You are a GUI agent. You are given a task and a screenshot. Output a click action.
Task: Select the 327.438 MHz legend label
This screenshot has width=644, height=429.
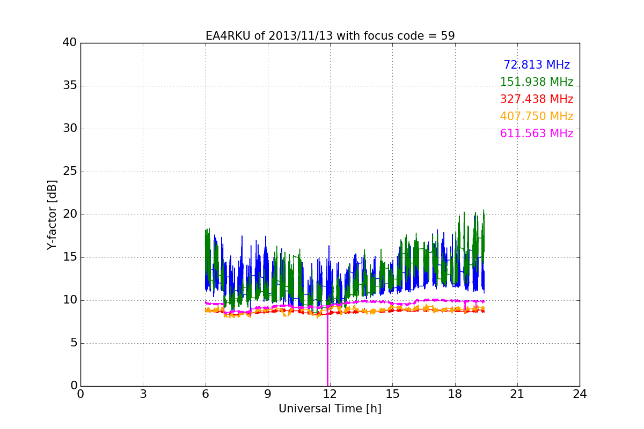click(537, 99)
